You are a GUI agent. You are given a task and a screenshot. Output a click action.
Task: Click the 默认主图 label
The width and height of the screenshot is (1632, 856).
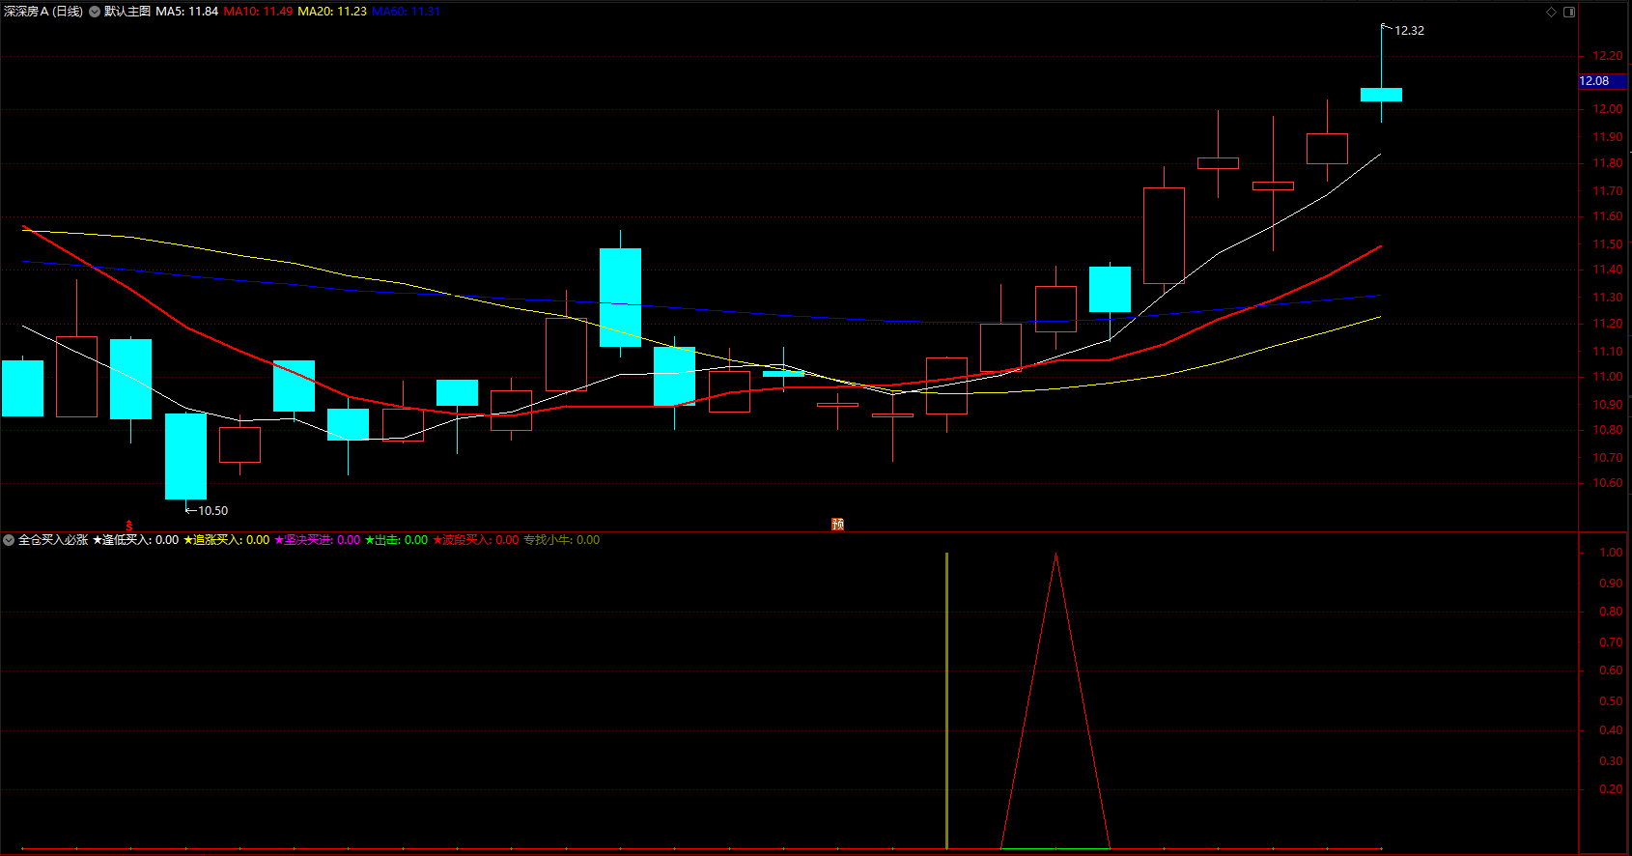(x=127, y=12)
